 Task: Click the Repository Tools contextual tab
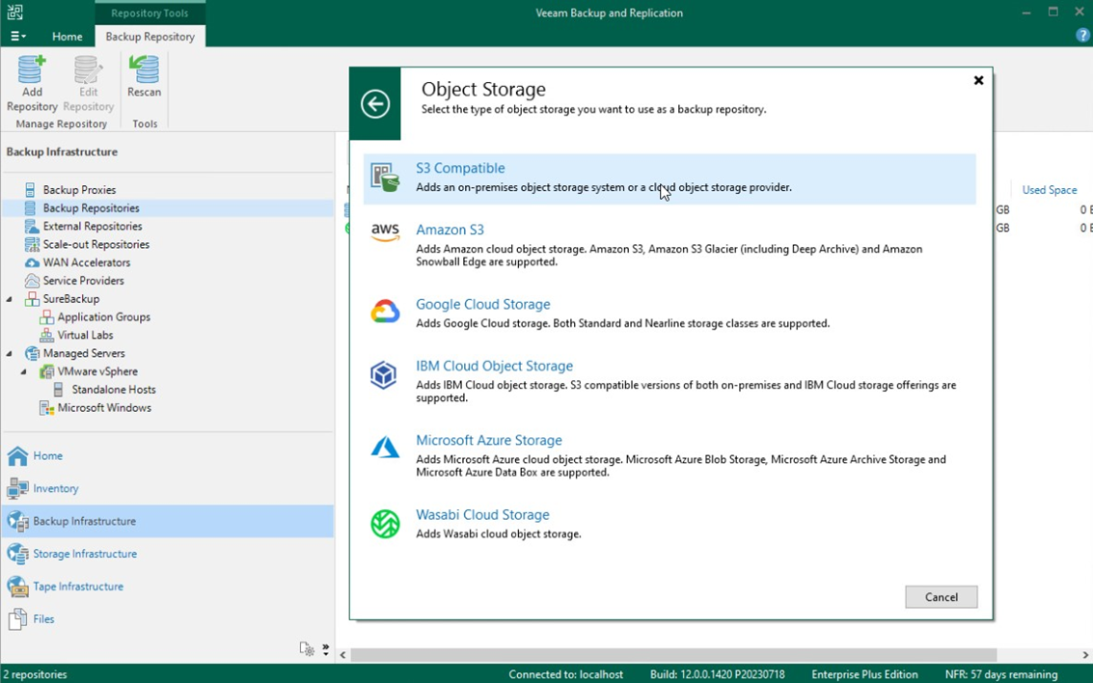[x=150, y=13]
